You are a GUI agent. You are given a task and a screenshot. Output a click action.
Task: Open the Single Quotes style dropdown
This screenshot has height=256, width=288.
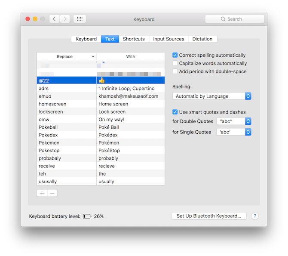[234, 132]
